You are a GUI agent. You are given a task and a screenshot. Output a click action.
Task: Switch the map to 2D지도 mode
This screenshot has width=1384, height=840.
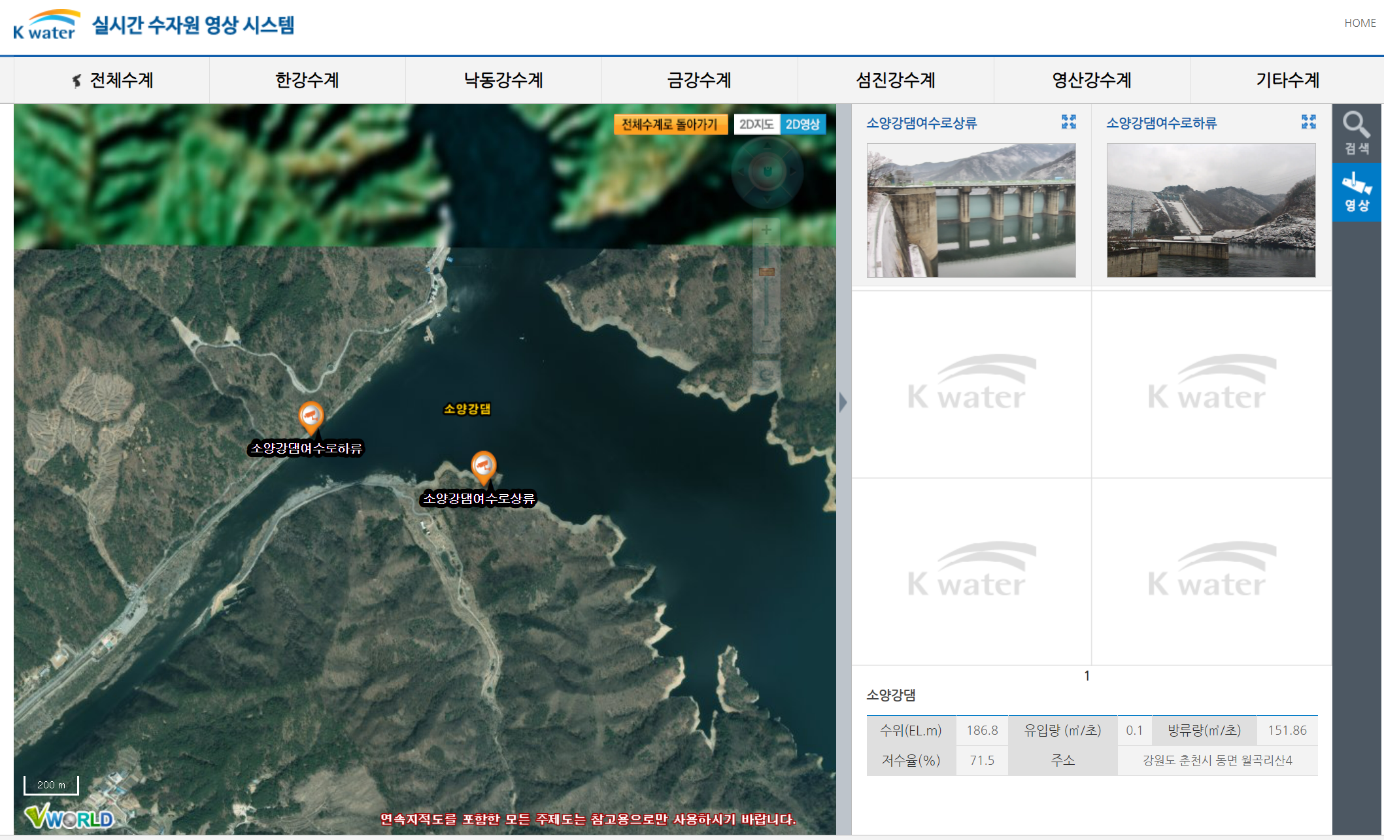[x=756, y=124]
